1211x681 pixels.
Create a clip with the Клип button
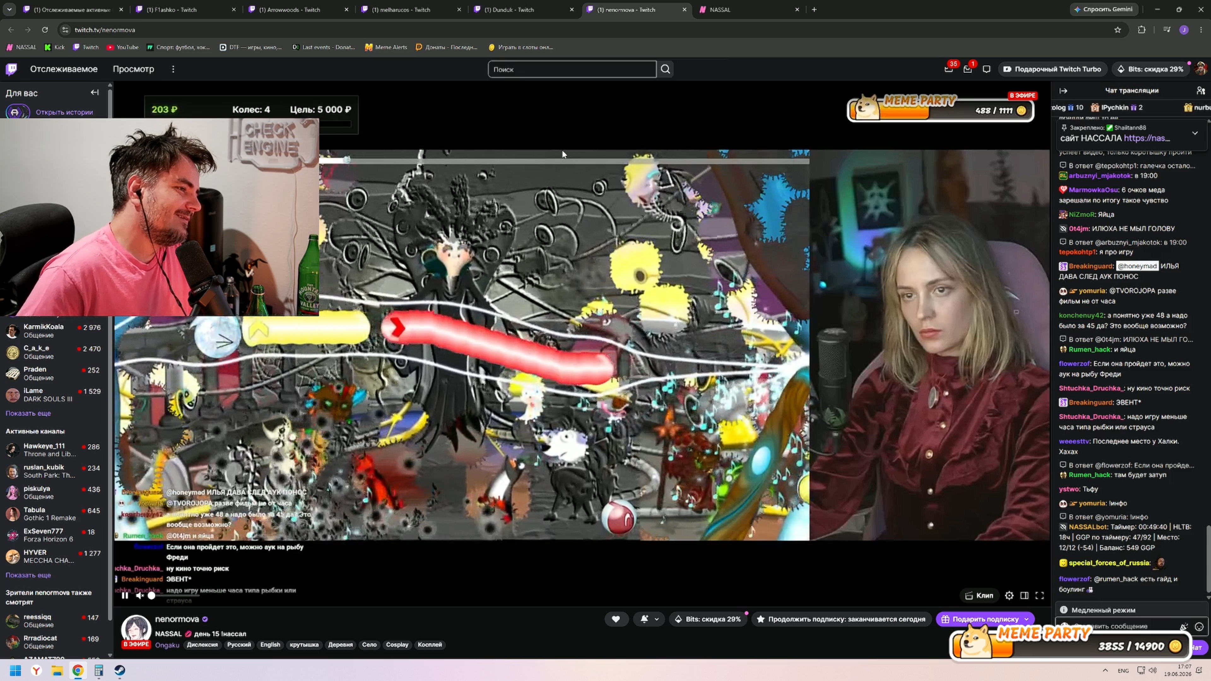click(x=979, y=596)
